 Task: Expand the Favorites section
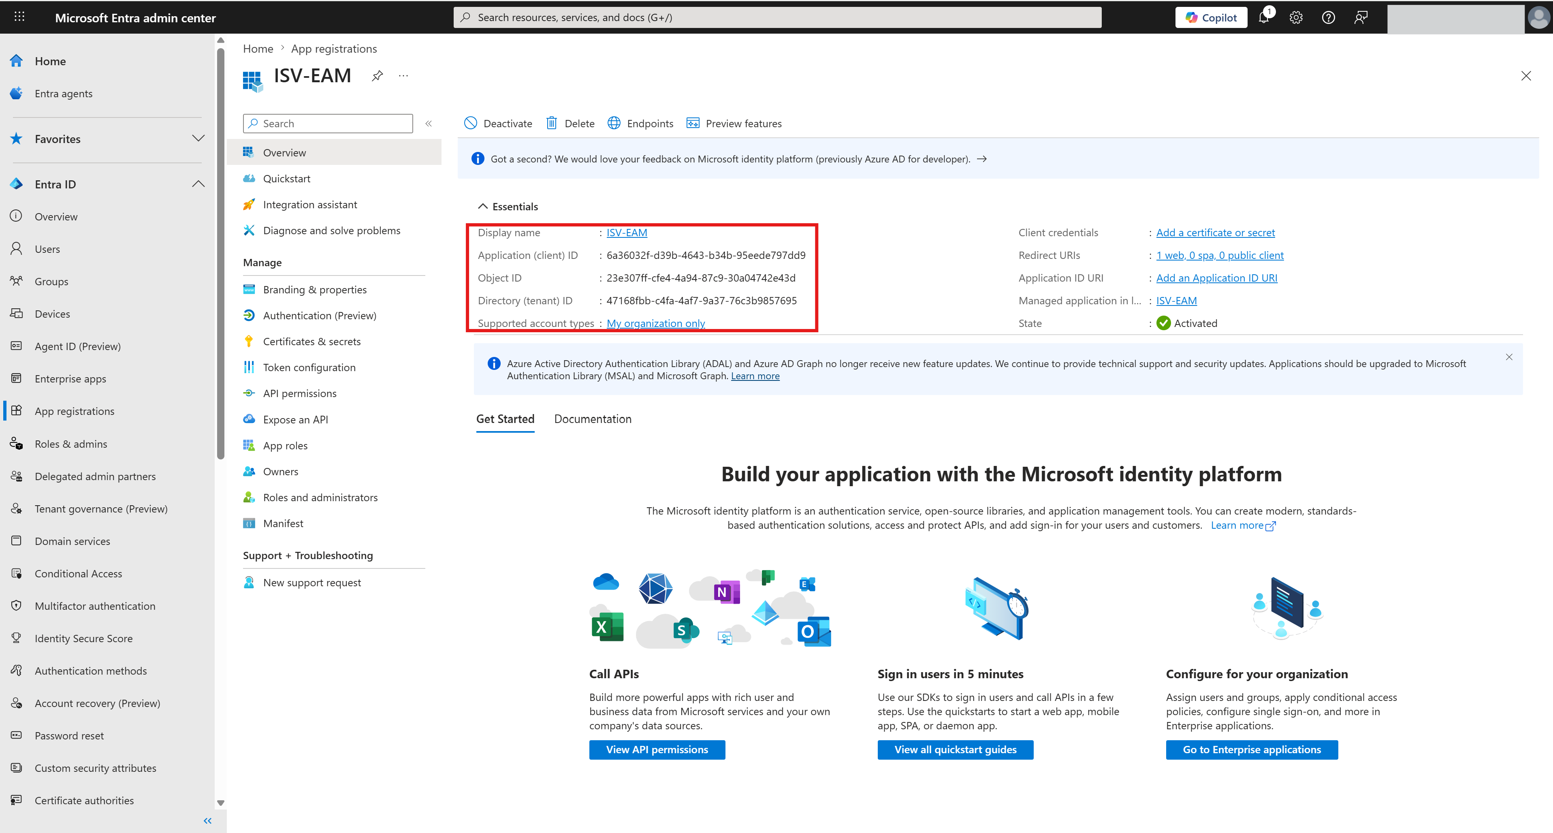(198, 139)
